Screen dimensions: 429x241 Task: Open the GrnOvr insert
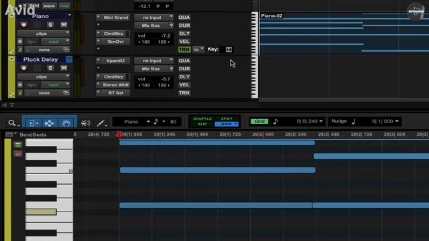coord(115,42)
